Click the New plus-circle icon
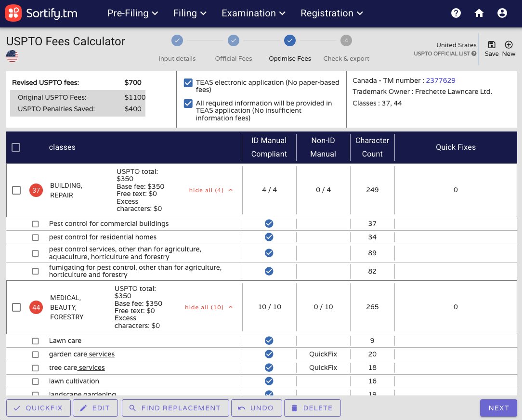This screenshot has height=420, width=522. (x=509, y=45)
